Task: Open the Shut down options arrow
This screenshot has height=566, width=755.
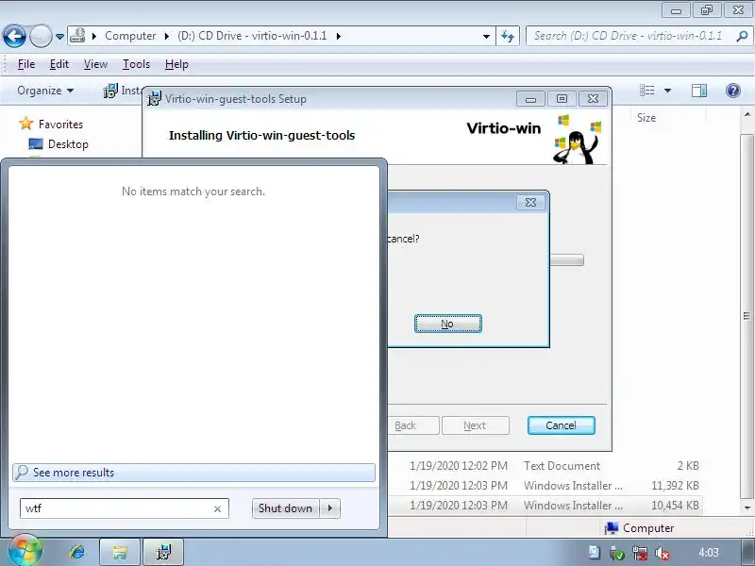Action: click(x=330, y=508)
